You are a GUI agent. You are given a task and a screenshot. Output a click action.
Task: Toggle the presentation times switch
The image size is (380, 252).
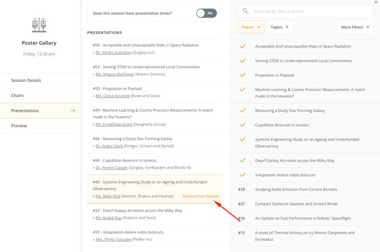[x=206, y=13]
